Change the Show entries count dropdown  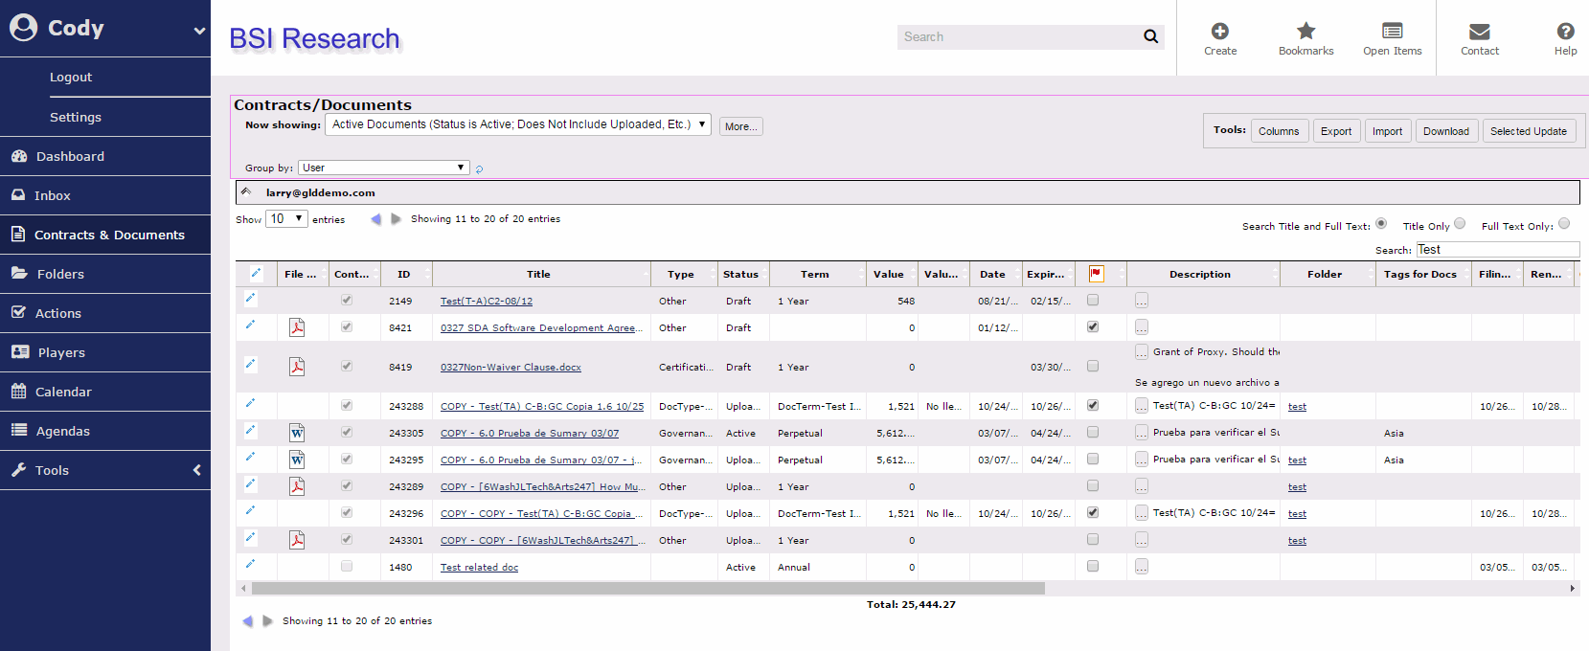tap(286, 219)
